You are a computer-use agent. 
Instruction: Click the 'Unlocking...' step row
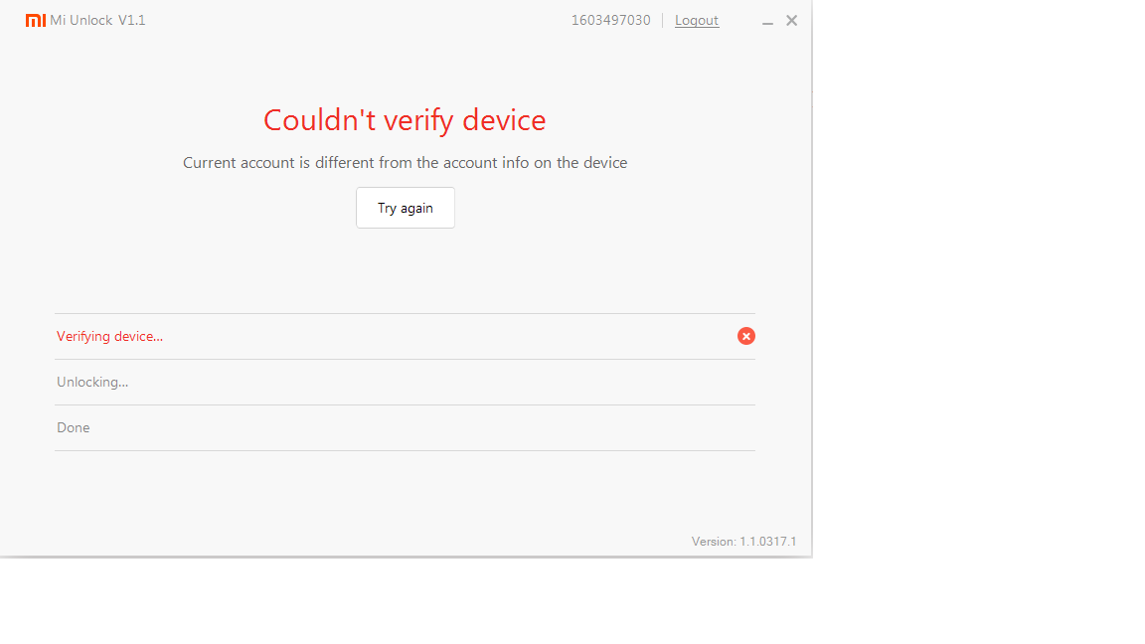pyautogui.click(x=405, y=382)
